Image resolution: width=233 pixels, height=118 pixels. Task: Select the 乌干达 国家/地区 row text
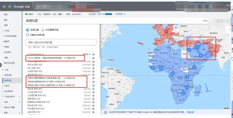pos(35,65)
